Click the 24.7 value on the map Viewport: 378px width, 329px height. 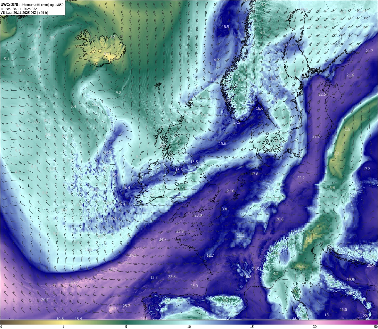[x=162, y=239]
